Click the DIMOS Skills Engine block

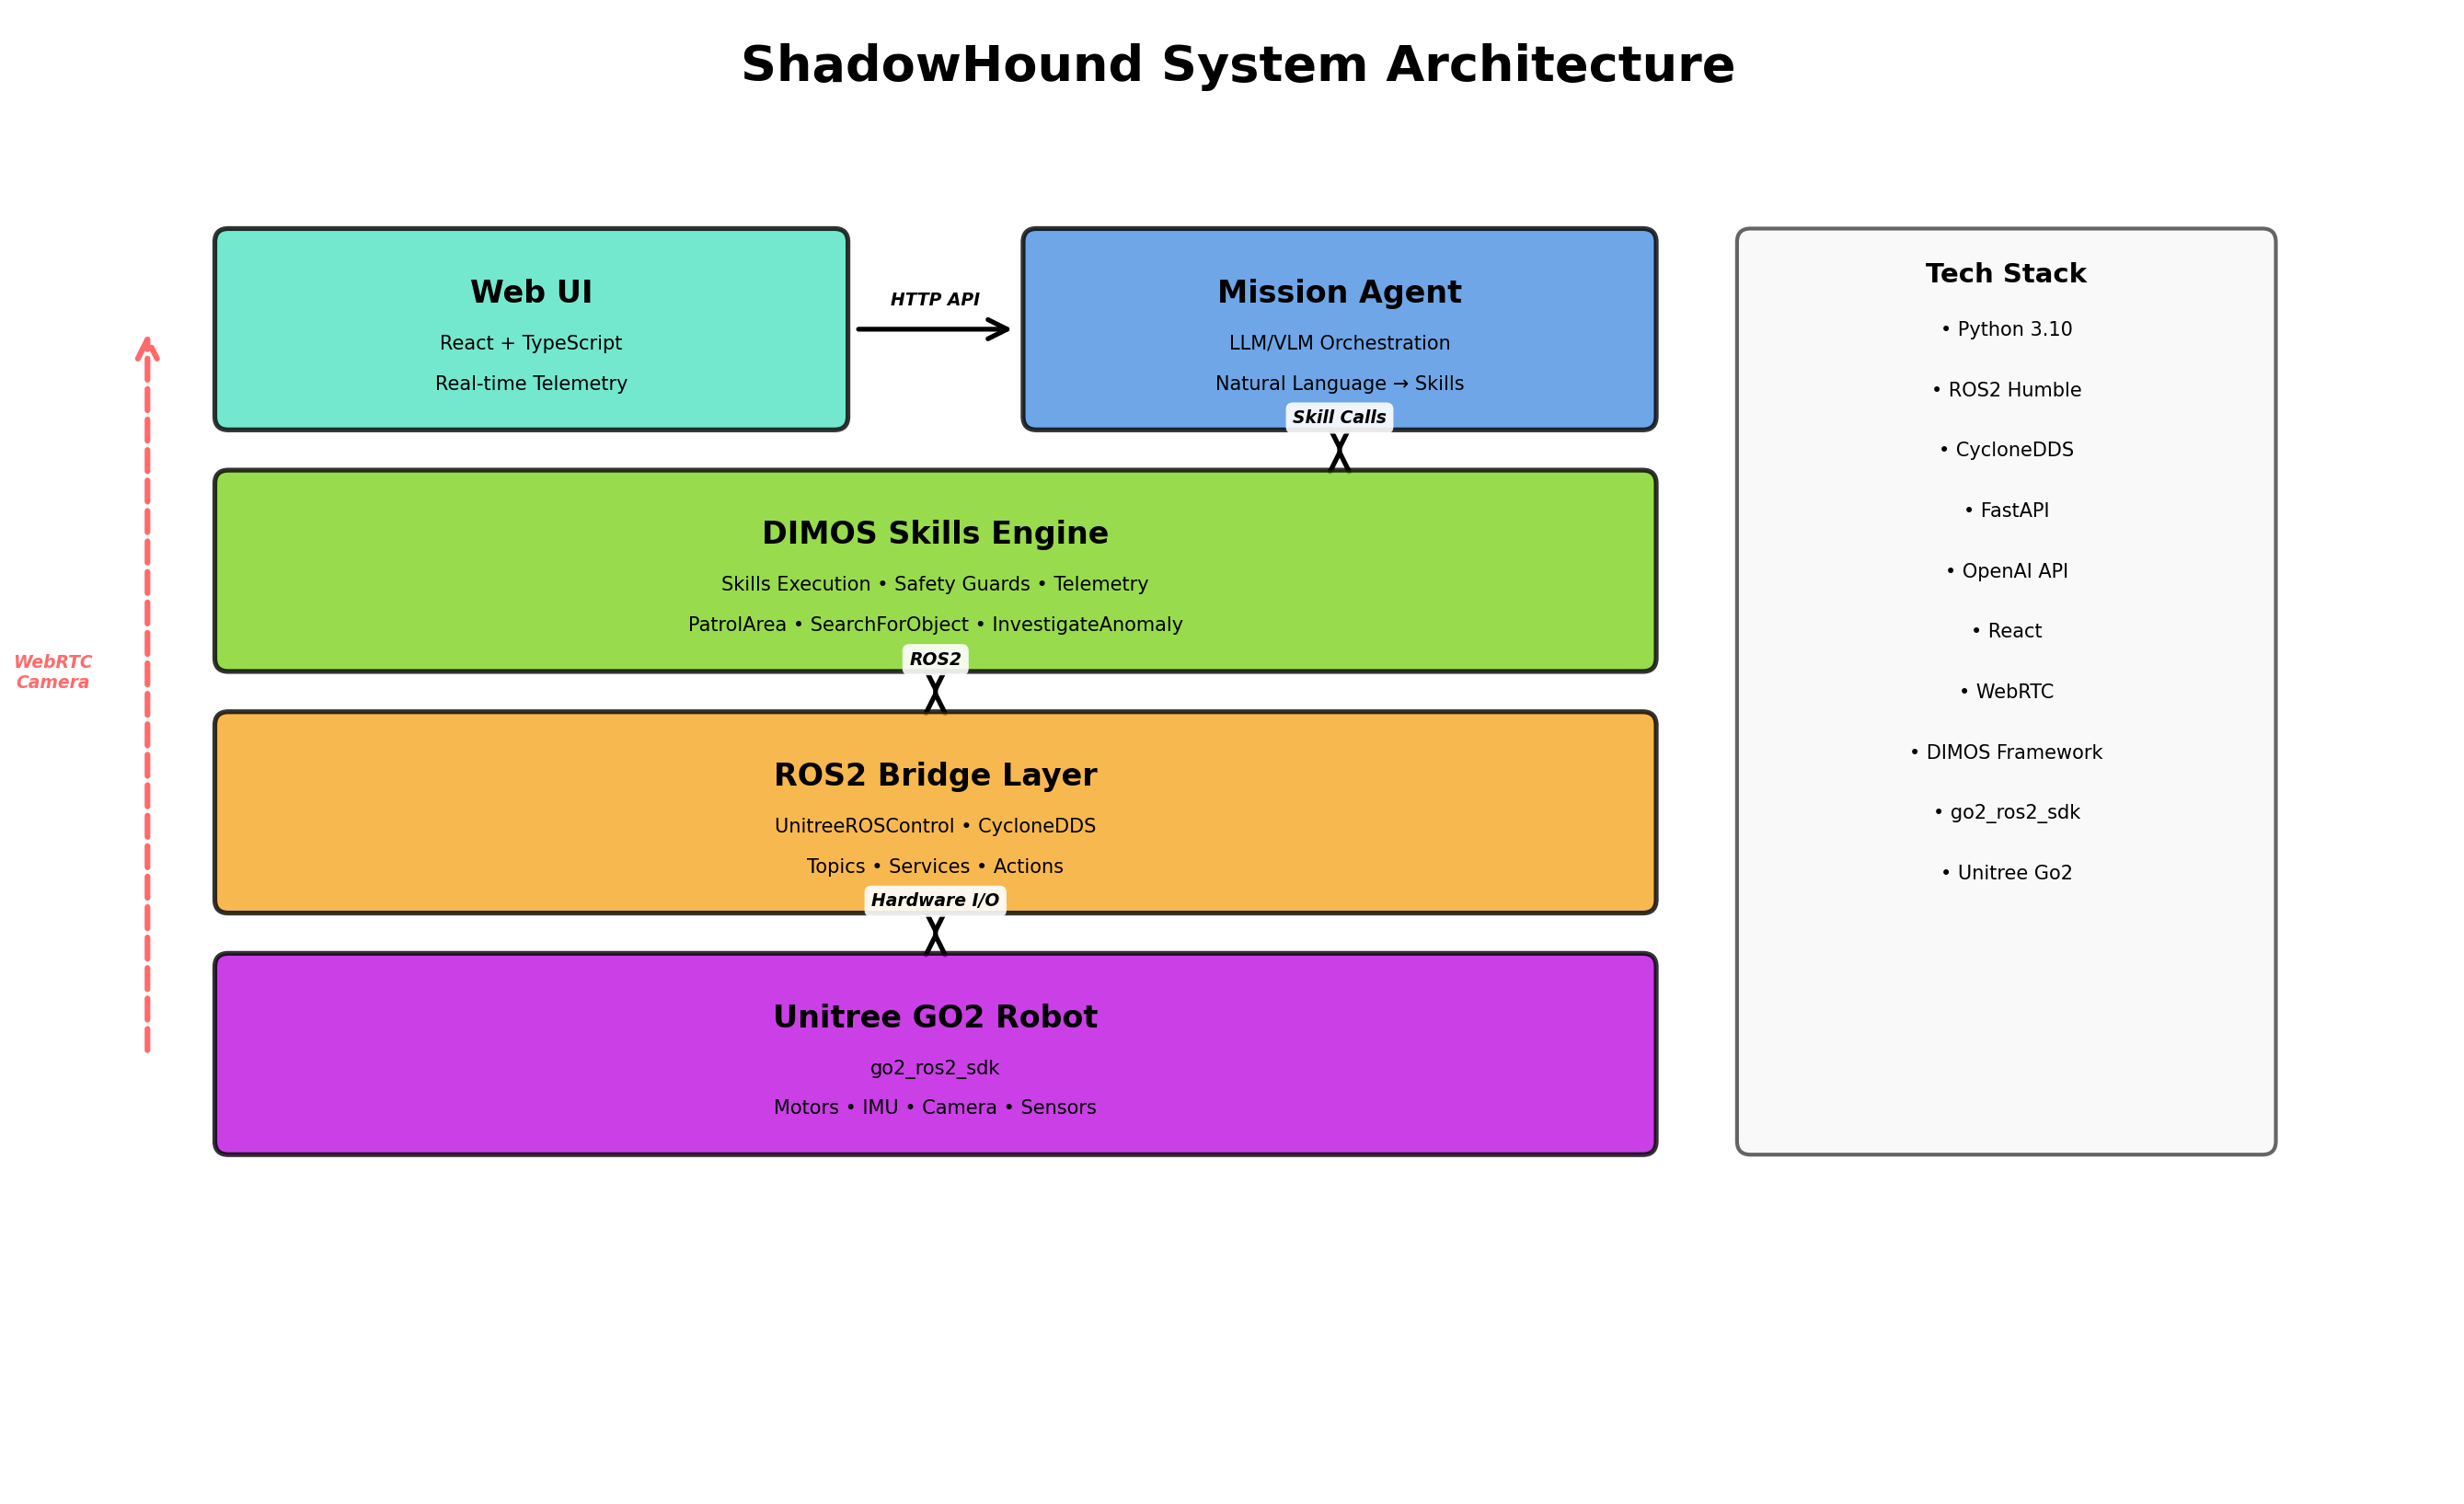[935, 570]
